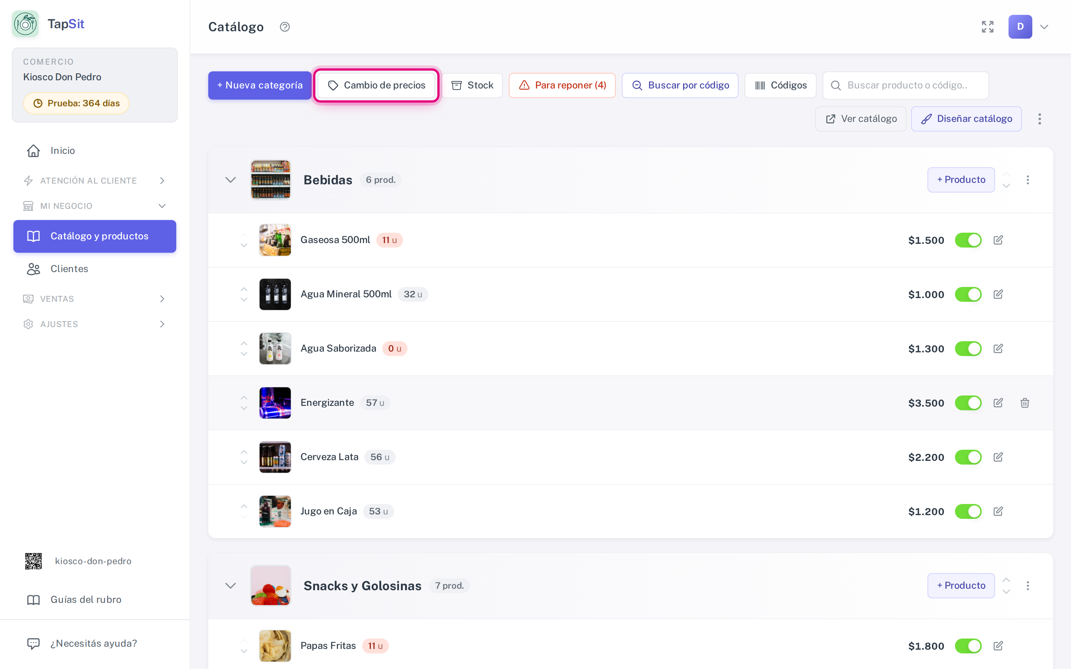Disable the Agua Mineral 500ml toggle
Image resolution: width=1071 pixels, height=669 pixels.
[x=968, y=295]
